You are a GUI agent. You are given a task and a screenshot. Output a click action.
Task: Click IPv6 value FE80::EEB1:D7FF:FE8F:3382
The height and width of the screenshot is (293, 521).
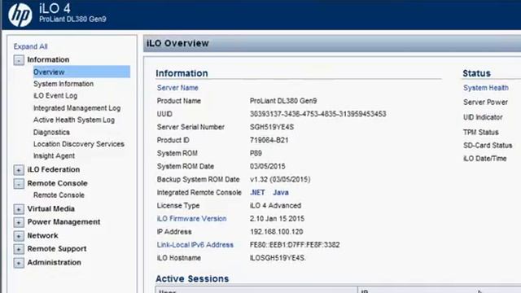pyautogui.click(x=295, y=245)
